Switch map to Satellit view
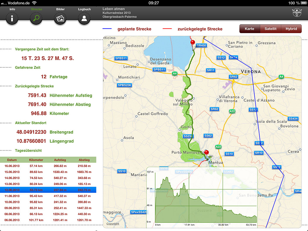 [x=270, y=29]
